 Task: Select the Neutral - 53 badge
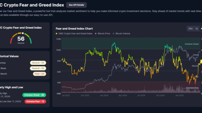click(x=38, y=69)
